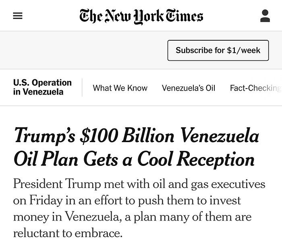Click divider beside U.S. Operation label
Screen dimensions: 282x248
click(82, 87)
